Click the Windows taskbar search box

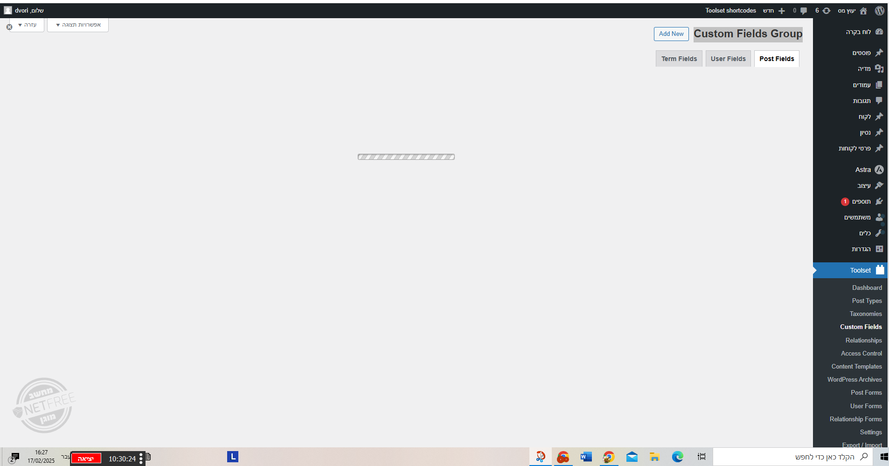792,457
